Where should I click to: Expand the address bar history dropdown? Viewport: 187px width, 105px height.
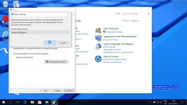pyautogui.click(x=116, y=14)
